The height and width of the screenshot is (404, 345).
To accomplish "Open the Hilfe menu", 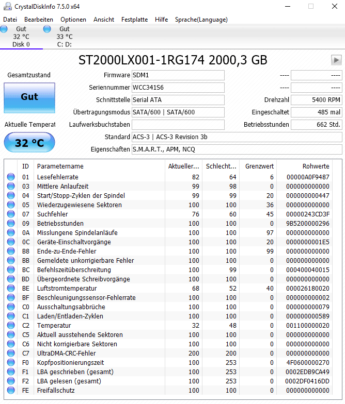I will click(161, 20).
